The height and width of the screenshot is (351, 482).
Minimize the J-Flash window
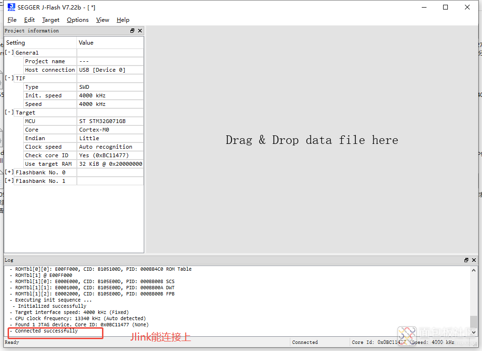(x=424, y=7)
